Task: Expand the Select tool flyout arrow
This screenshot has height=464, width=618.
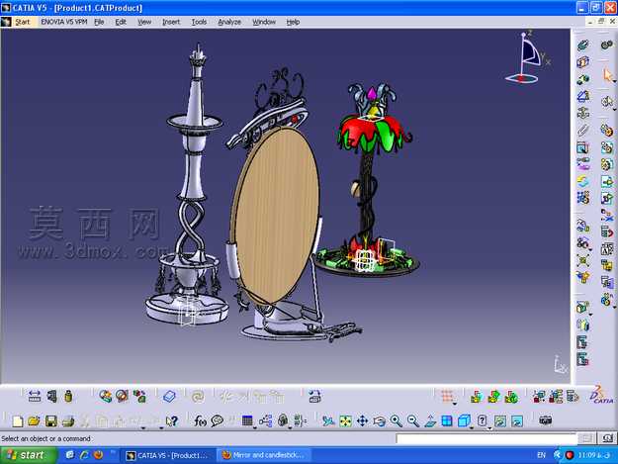Action: click(614, 81)
